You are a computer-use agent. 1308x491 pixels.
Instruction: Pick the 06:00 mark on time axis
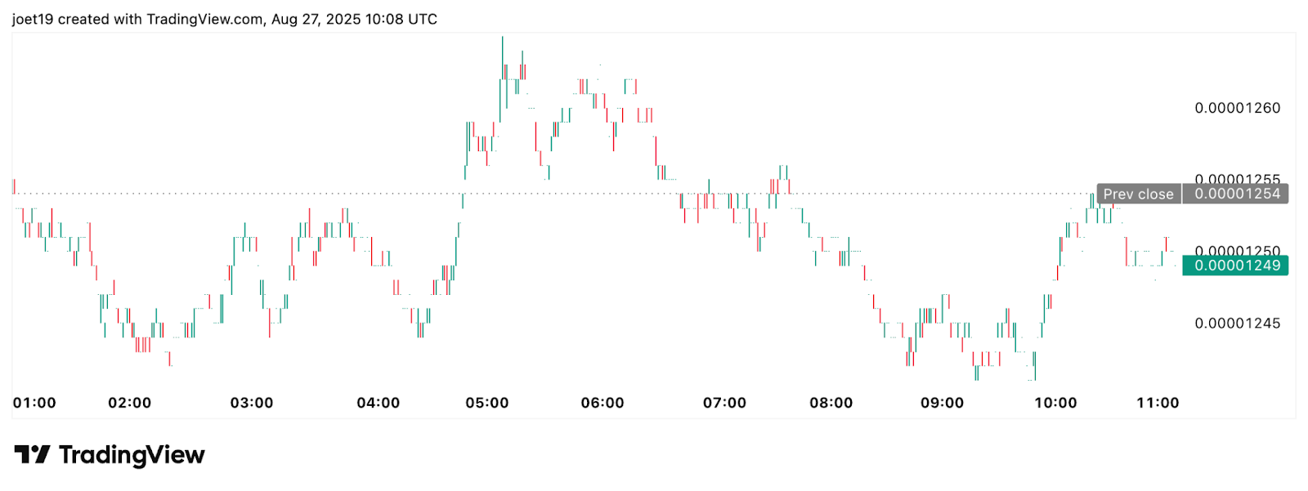[602, 403]
